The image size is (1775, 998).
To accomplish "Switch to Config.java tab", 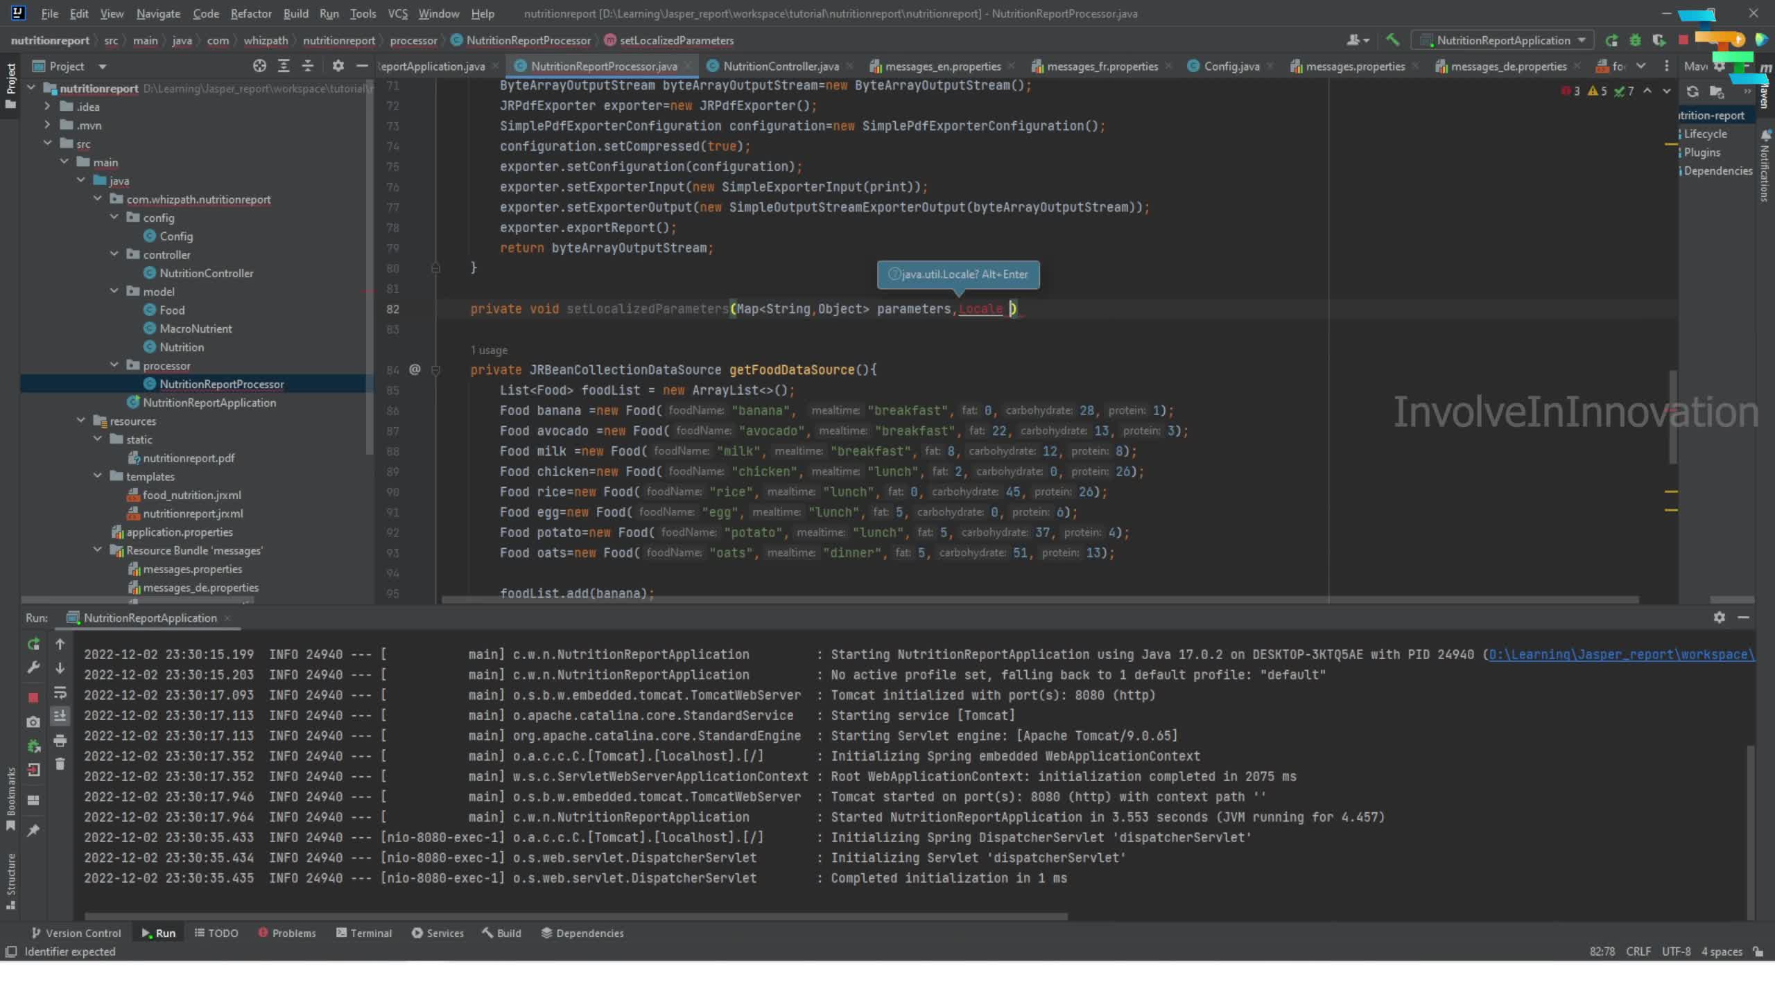I will tap(1231, 66).
